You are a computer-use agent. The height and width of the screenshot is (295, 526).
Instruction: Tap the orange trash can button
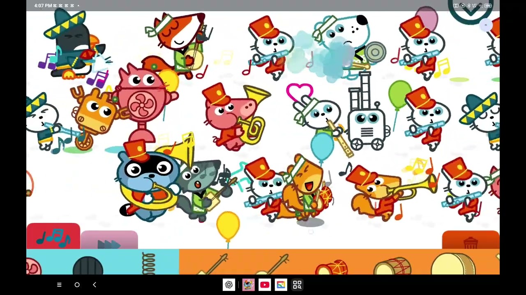(x=471, y=240)
